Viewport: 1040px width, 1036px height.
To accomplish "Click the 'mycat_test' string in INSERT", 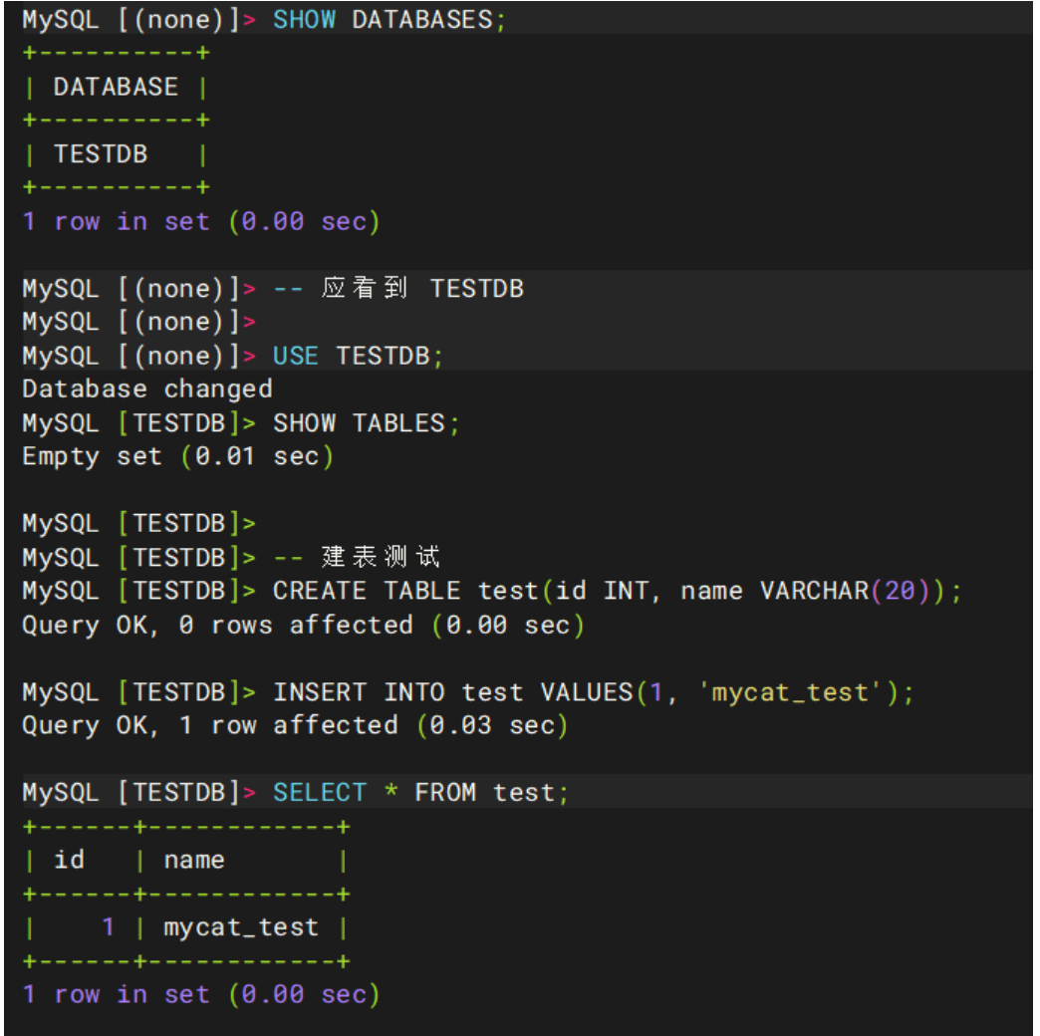I will pos(790,693).
